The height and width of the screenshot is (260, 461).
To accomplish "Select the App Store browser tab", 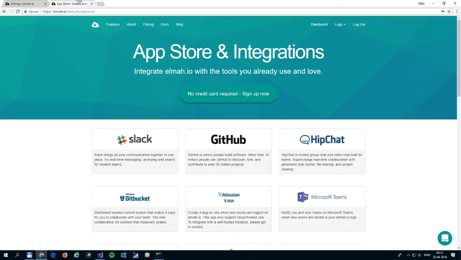I will coord(72,4).
